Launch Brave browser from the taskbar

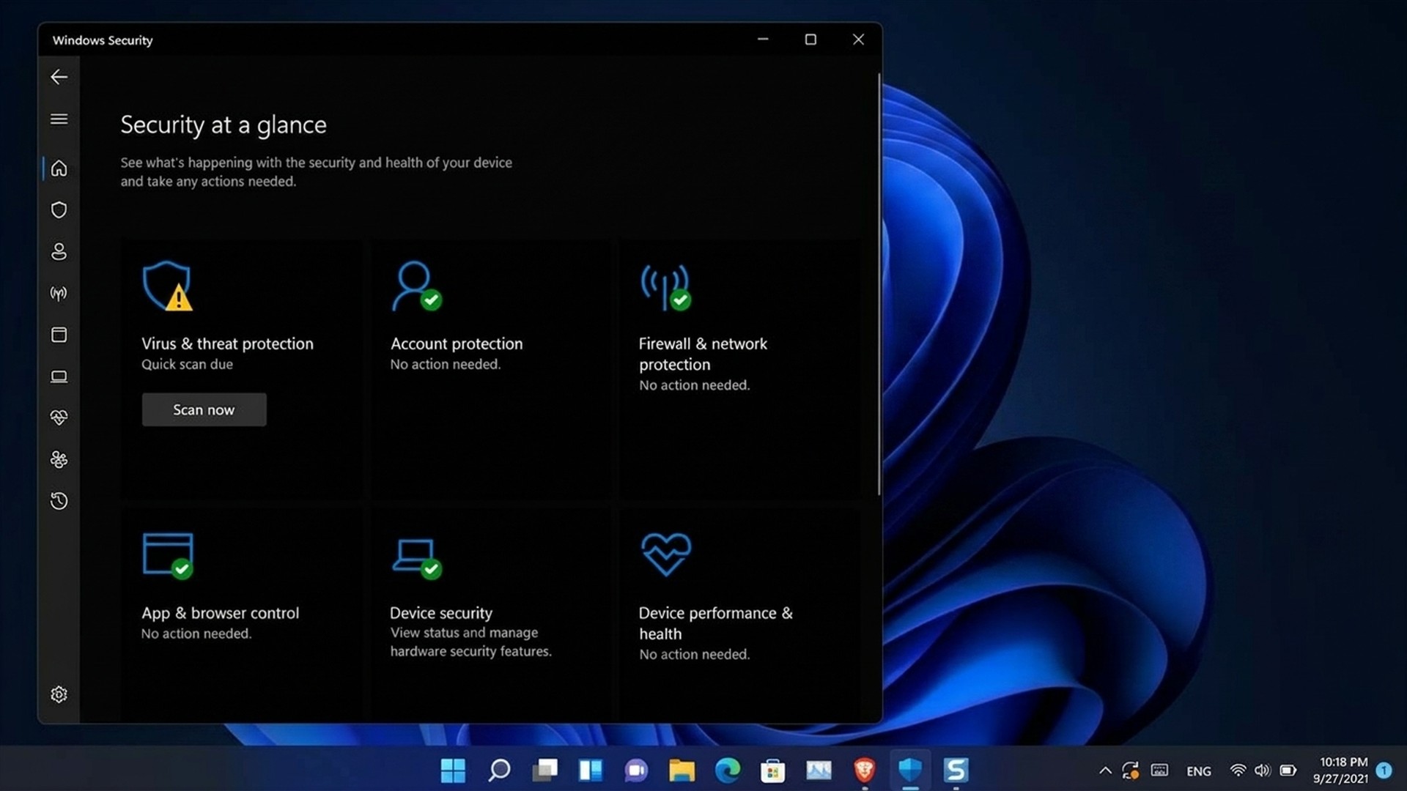pyautogui.click(x=865, y=770)
